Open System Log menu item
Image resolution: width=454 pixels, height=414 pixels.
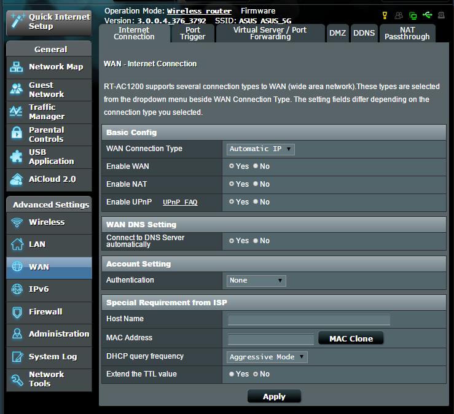(x=49, y=357)
